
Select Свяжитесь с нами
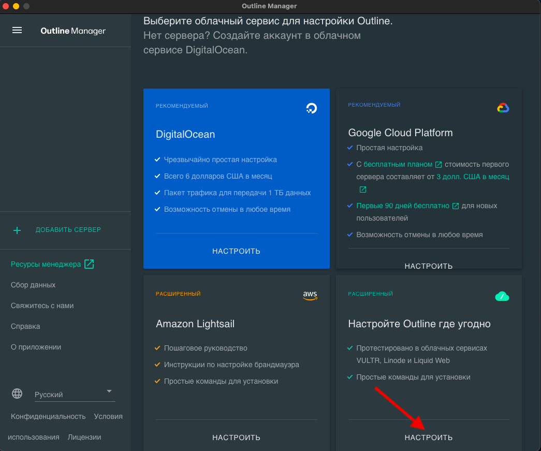pyautogui.click(x=42, y=305)
